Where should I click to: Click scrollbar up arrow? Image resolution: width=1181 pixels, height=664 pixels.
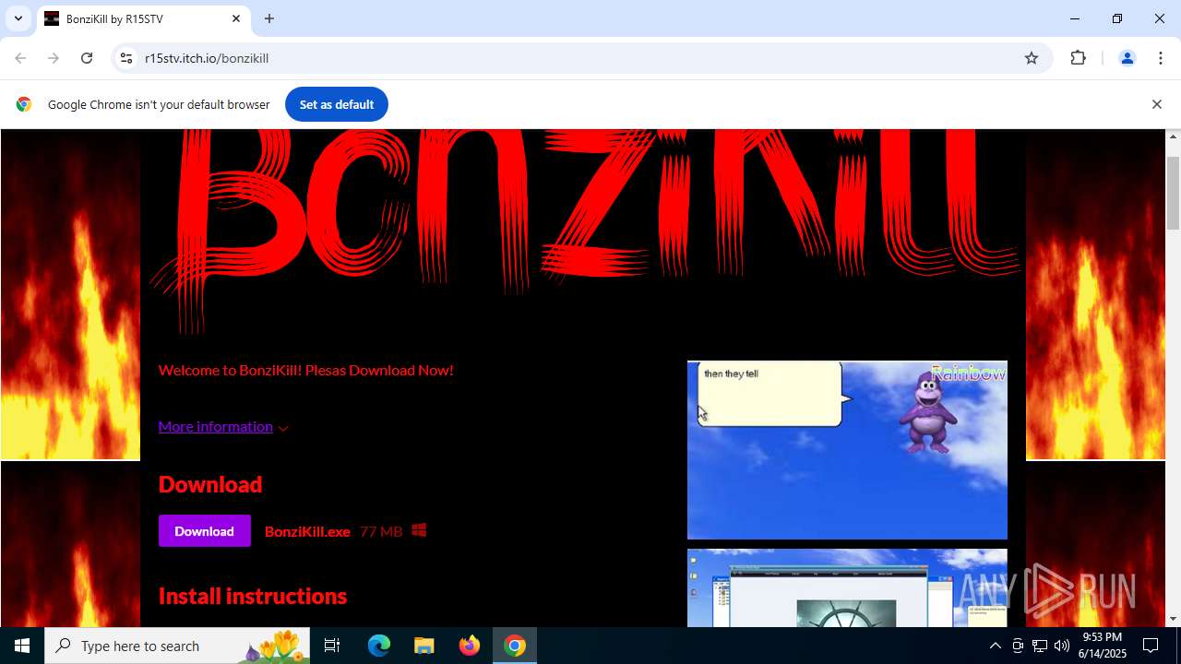click(x=1174, y=136)
